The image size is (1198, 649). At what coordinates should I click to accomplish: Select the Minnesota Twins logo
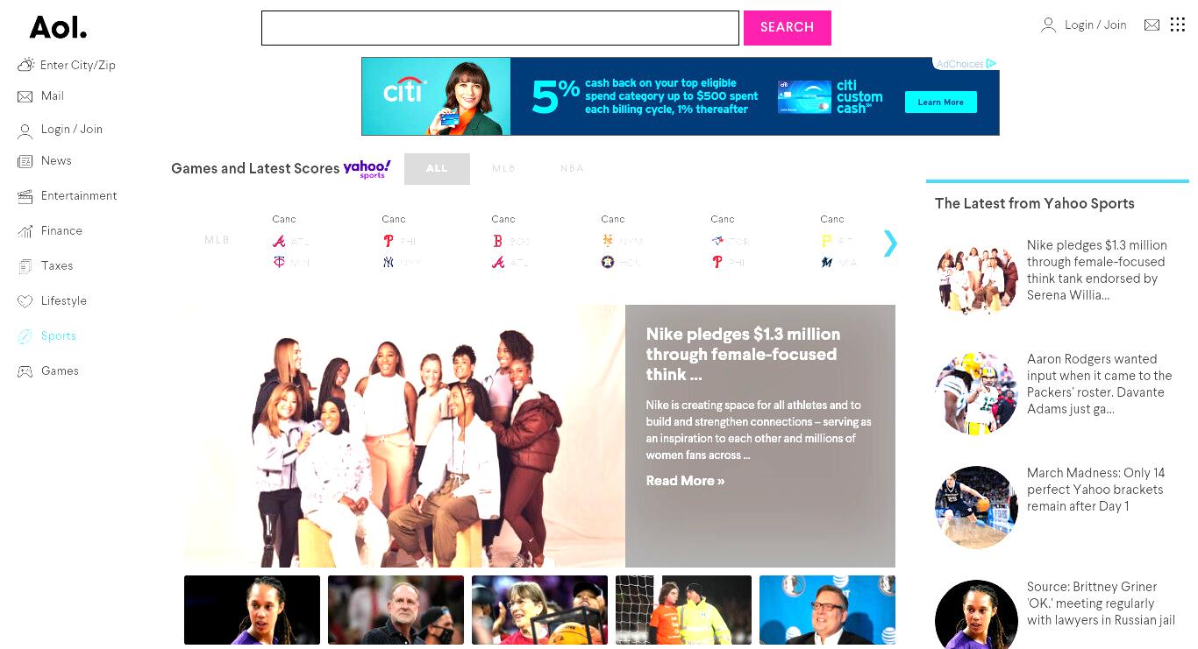[x=279, y=262]
